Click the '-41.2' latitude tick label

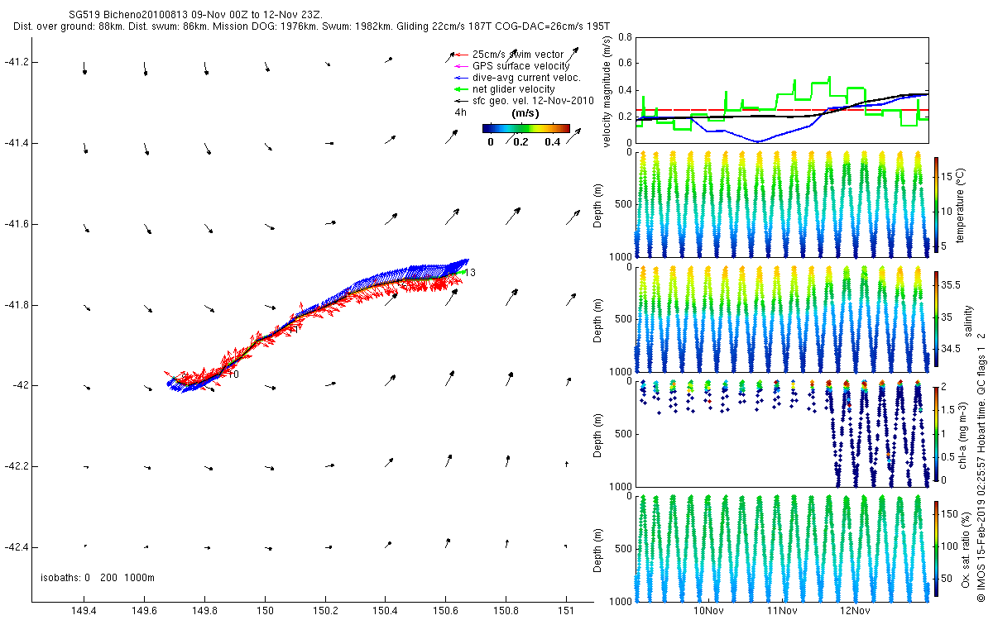click(x=17, y=63)
